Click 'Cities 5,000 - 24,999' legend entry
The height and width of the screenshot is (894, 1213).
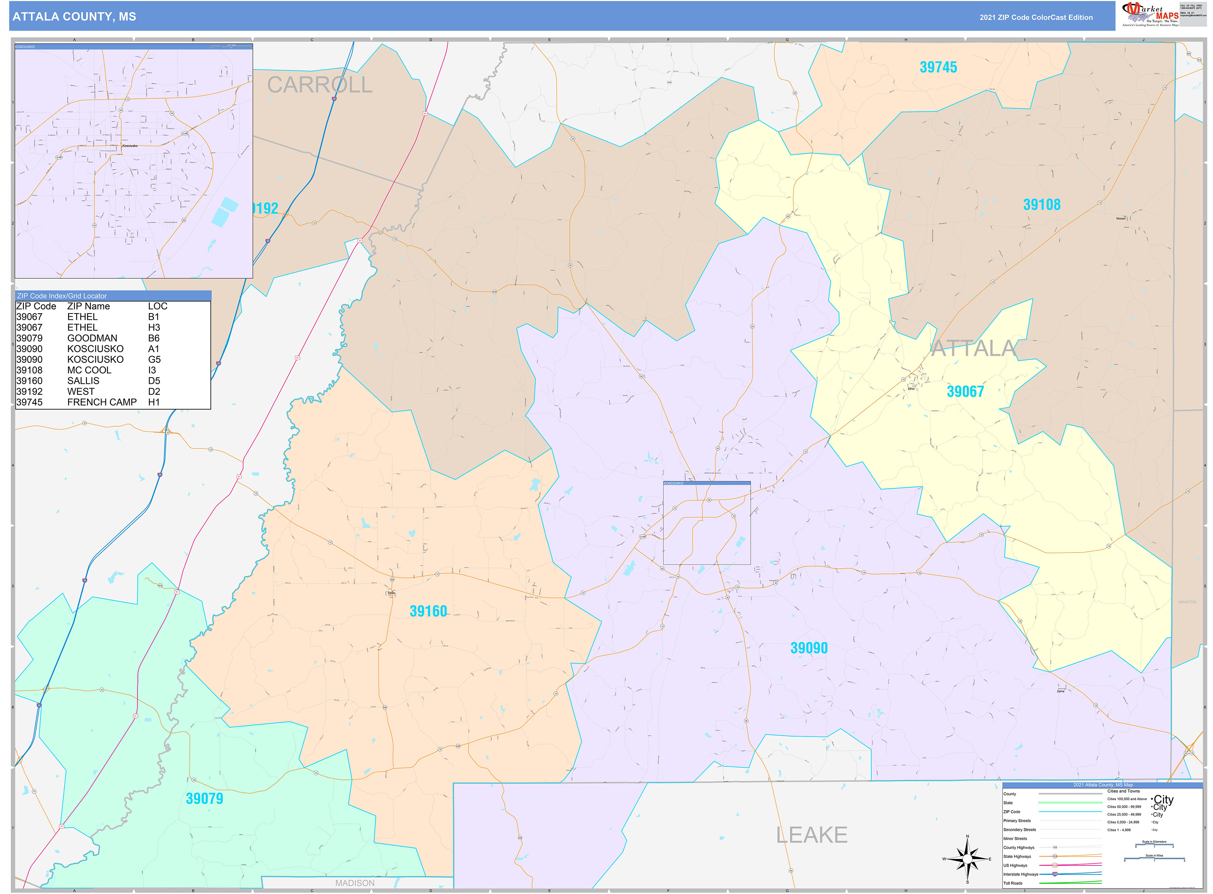point(1123,822)
